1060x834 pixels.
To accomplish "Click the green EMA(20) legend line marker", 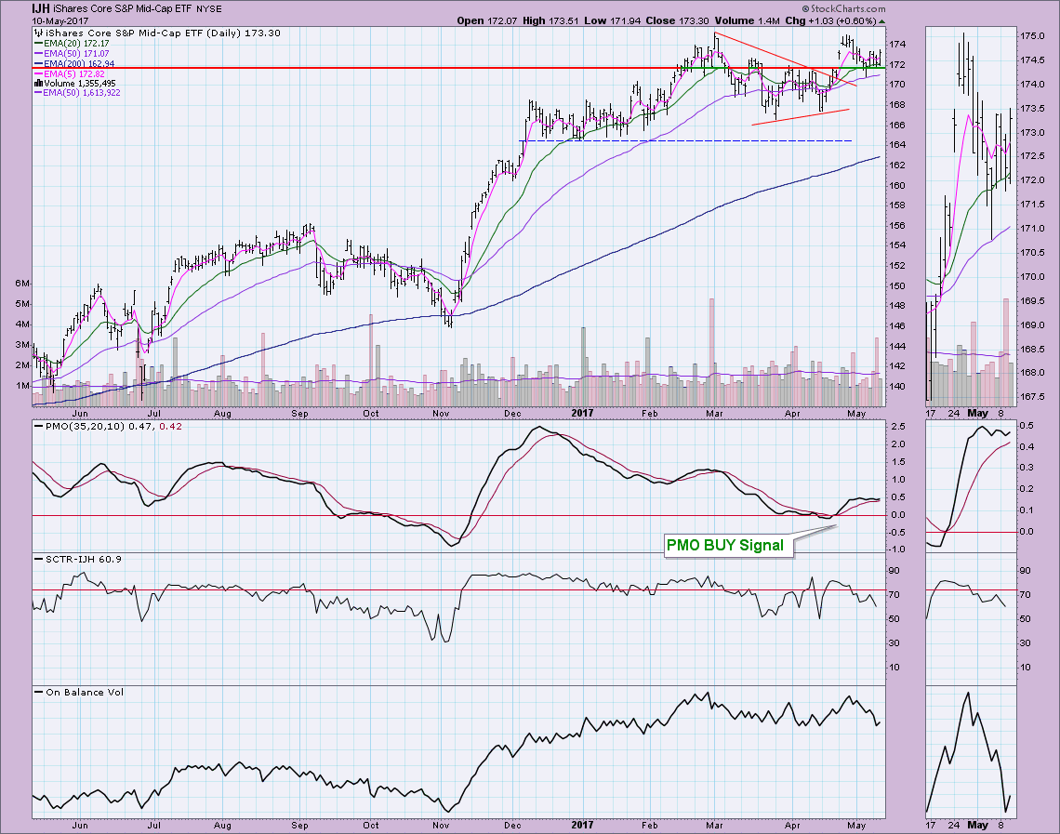I will pos(39,43).
